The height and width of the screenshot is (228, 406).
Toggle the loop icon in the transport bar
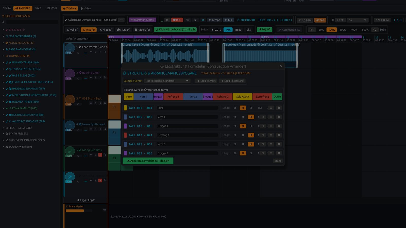pyautogui.click(x=203, y=20)
